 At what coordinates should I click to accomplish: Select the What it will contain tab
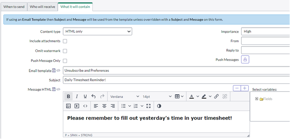[x=75, y=7]
